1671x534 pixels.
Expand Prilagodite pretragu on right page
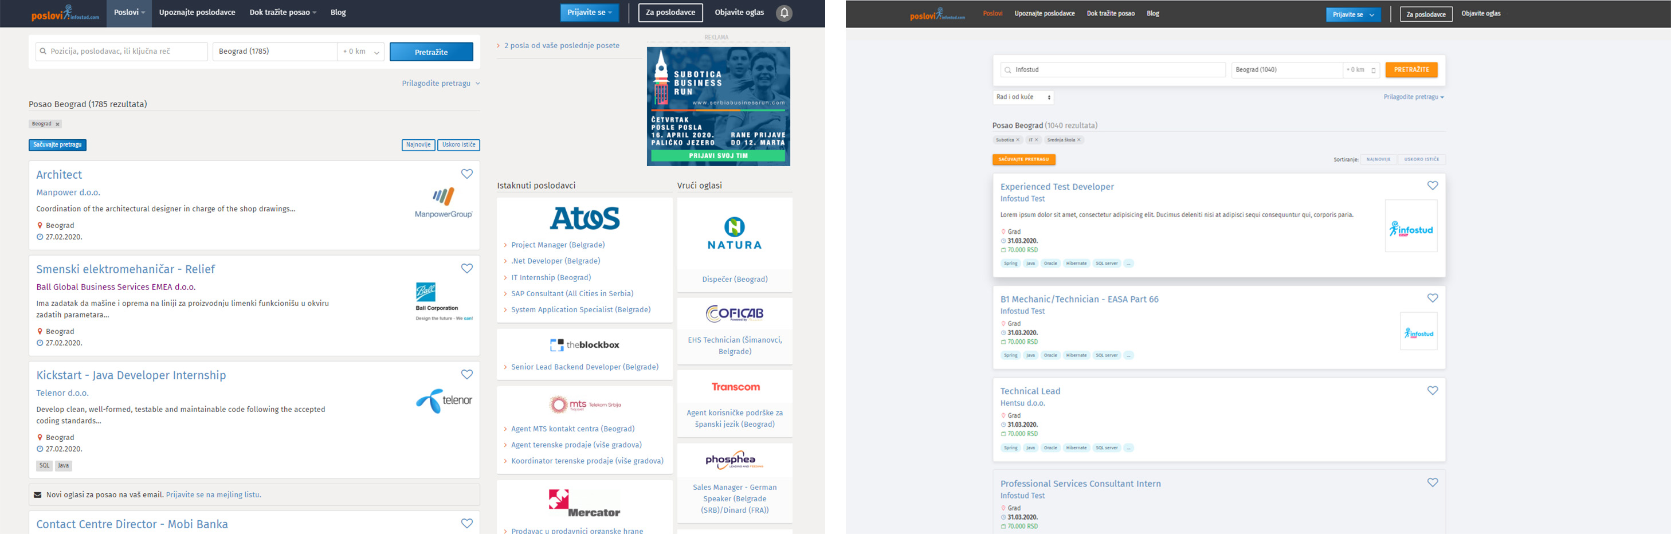(1414, 97)
